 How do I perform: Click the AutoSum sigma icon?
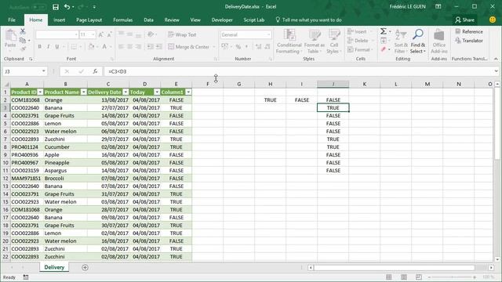pyautogui.click(x=384, y=31)
